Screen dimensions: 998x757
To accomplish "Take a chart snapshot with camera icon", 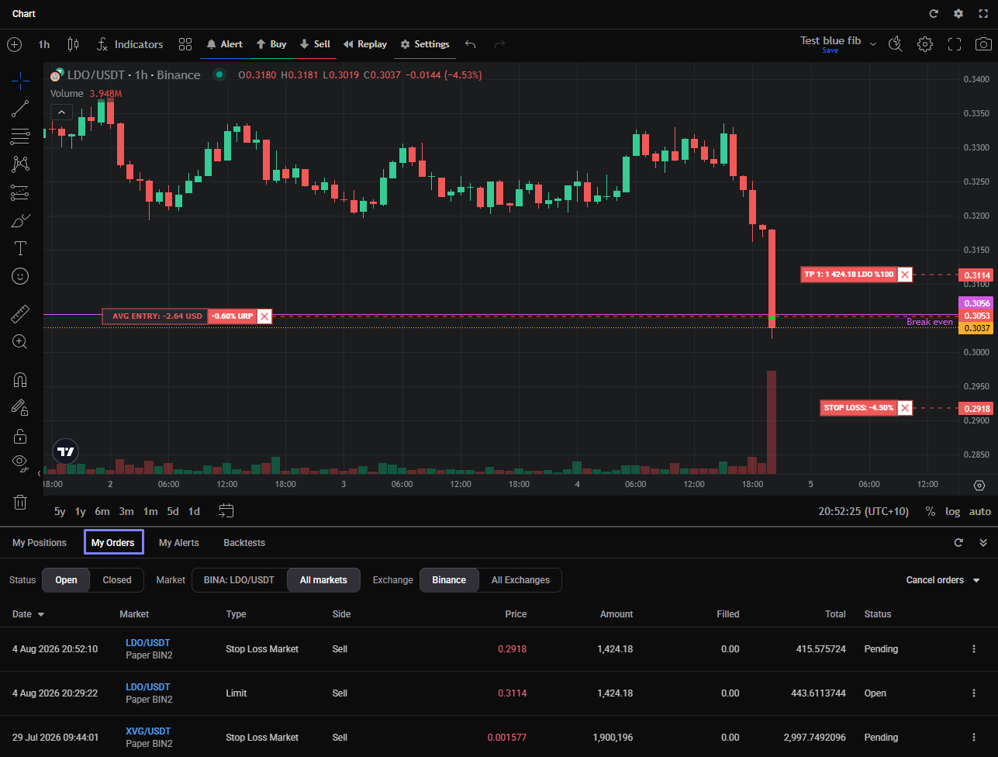I will click(x=982, y=44).
